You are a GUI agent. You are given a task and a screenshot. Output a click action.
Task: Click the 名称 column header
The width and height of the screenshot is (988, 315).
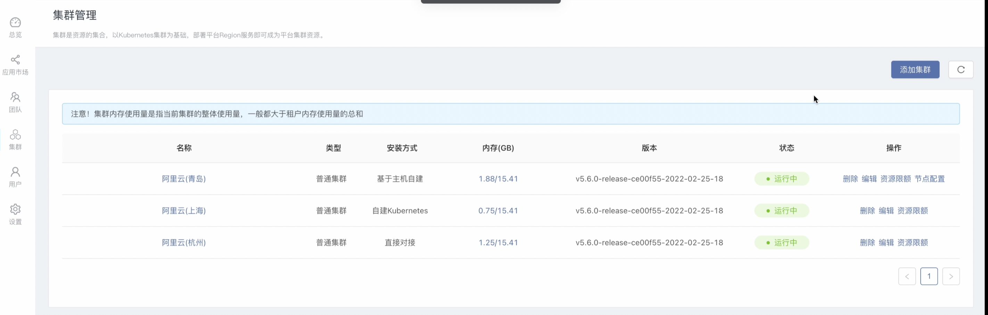(184, 148)
